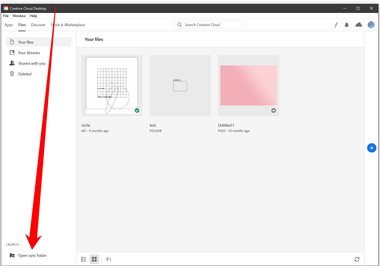The image size is (380, 266).
Task: Open Your libraries in the sidebar
Action: click(29, 52)
